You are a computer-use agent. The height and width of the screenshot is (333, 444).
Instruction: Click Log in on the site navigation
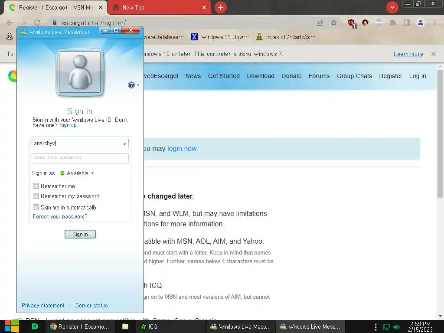(418, 76)
